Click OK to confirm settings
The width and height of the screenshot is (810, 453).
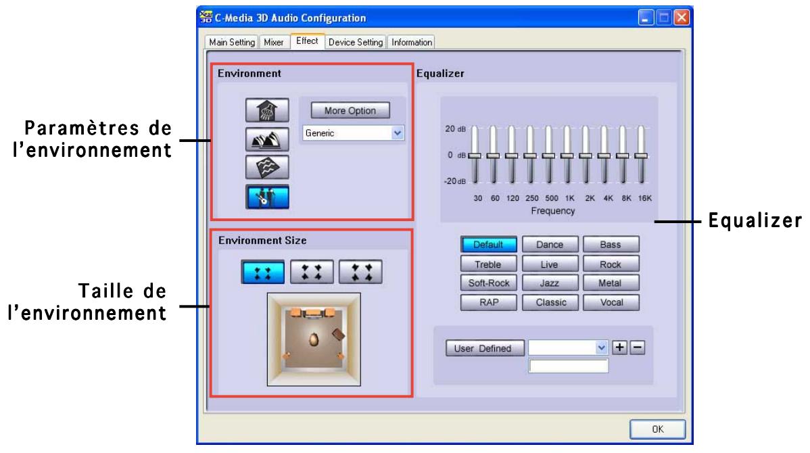click(657, 429)
